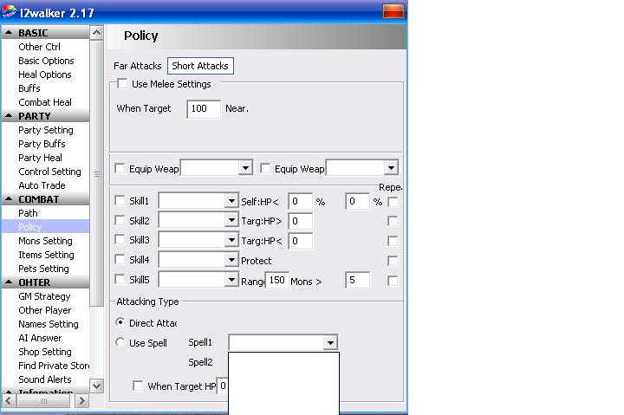Open Combat Heal settings
Viewport: 624px width, 415px height.
click(x=45, y=102)
